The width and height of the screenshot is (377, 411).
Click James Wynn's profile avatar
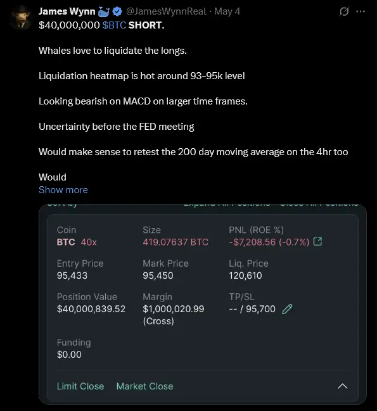tap(21, 17)
